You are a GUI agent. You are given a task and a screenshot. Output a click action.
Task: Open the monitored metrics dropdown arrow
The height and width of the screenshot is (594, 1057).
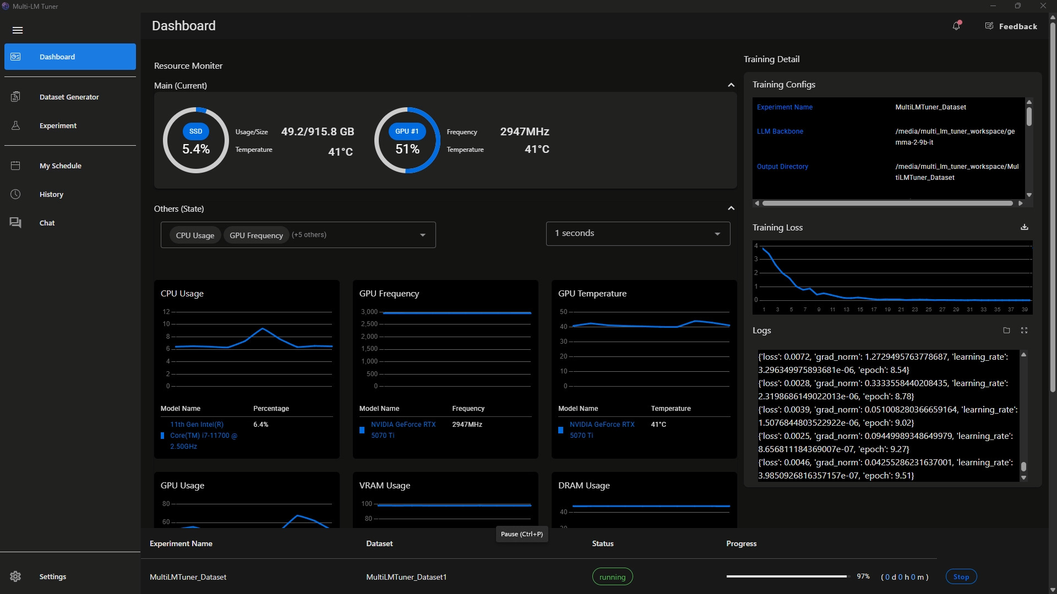tap(422, 235)
